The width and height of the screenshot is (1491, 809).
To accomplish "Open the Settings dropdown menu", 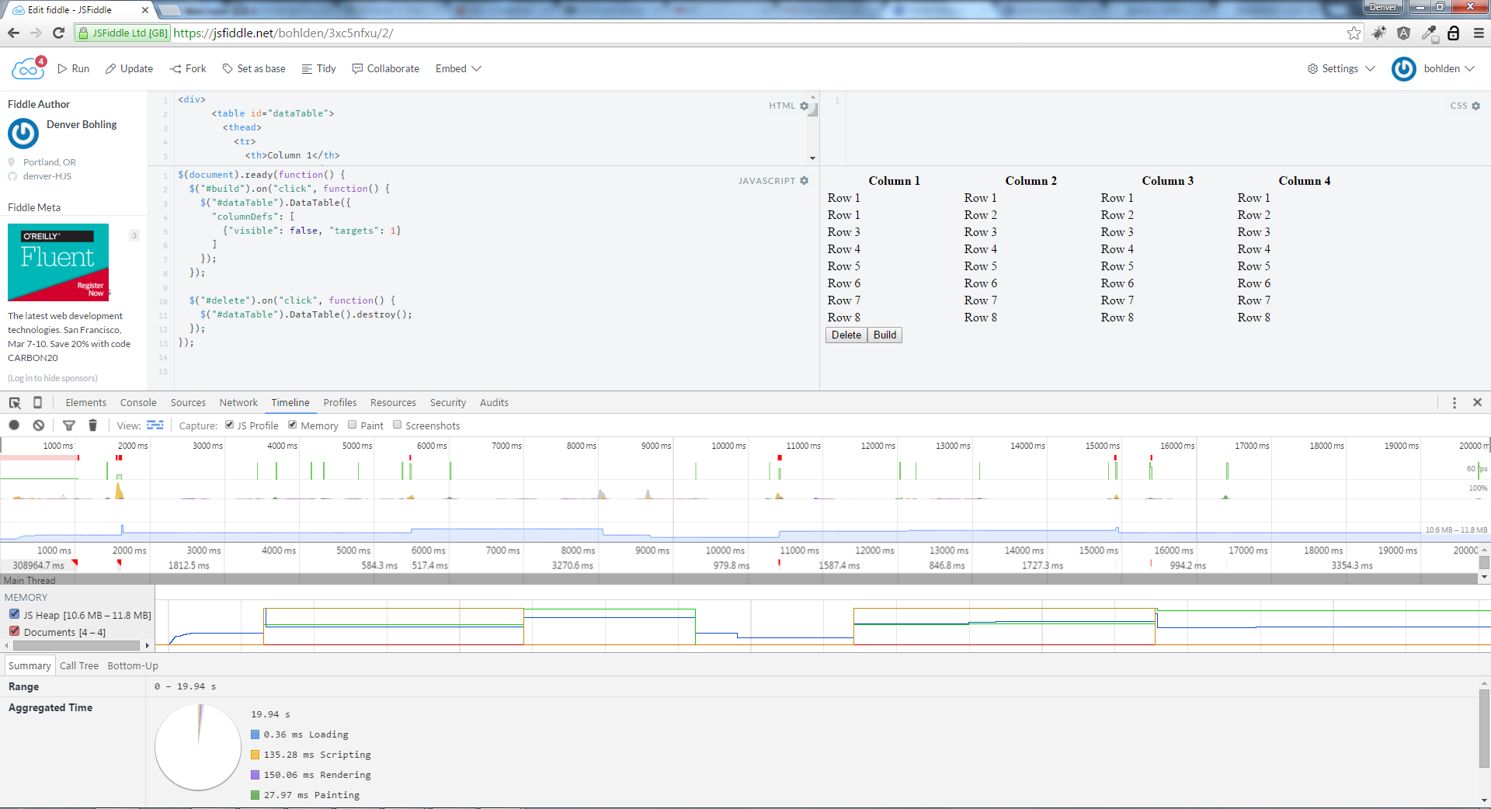I will pos(1341,68).
